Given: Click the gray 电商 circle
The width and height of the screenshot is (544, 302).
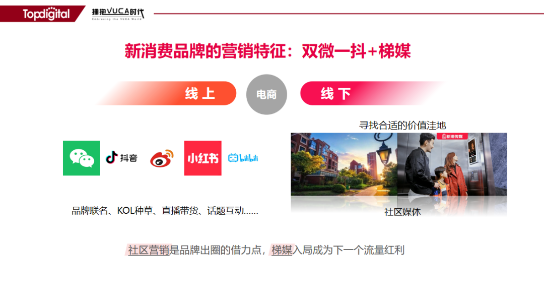Looking at the screenshot, I should click(266, 94).
